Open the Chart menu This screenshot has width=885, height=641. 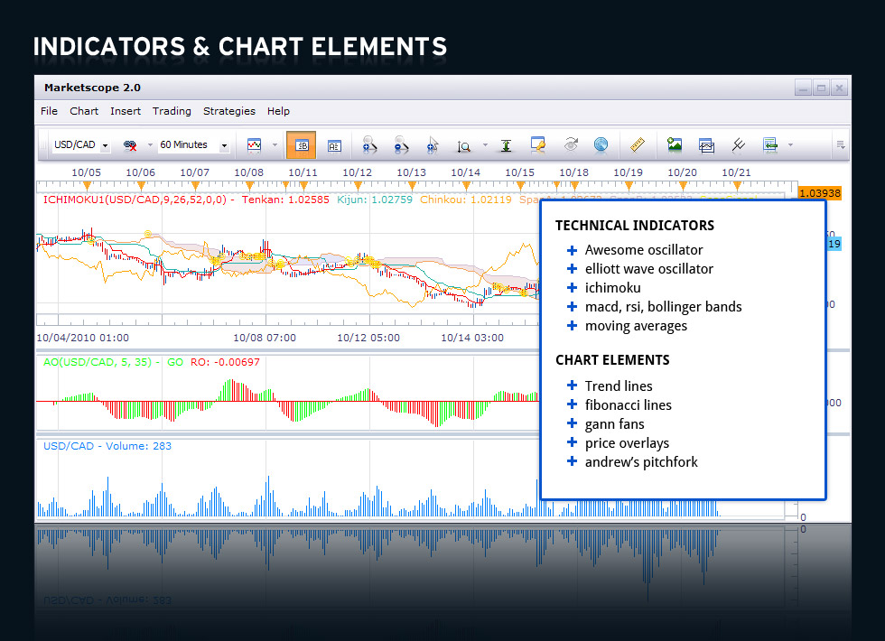(84, 111)
